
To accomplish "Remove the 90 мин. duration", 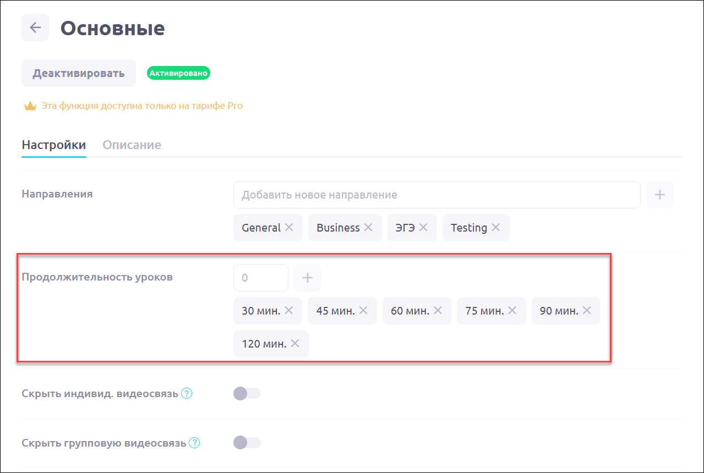I will pyautogui.click(x=587, y=311).
